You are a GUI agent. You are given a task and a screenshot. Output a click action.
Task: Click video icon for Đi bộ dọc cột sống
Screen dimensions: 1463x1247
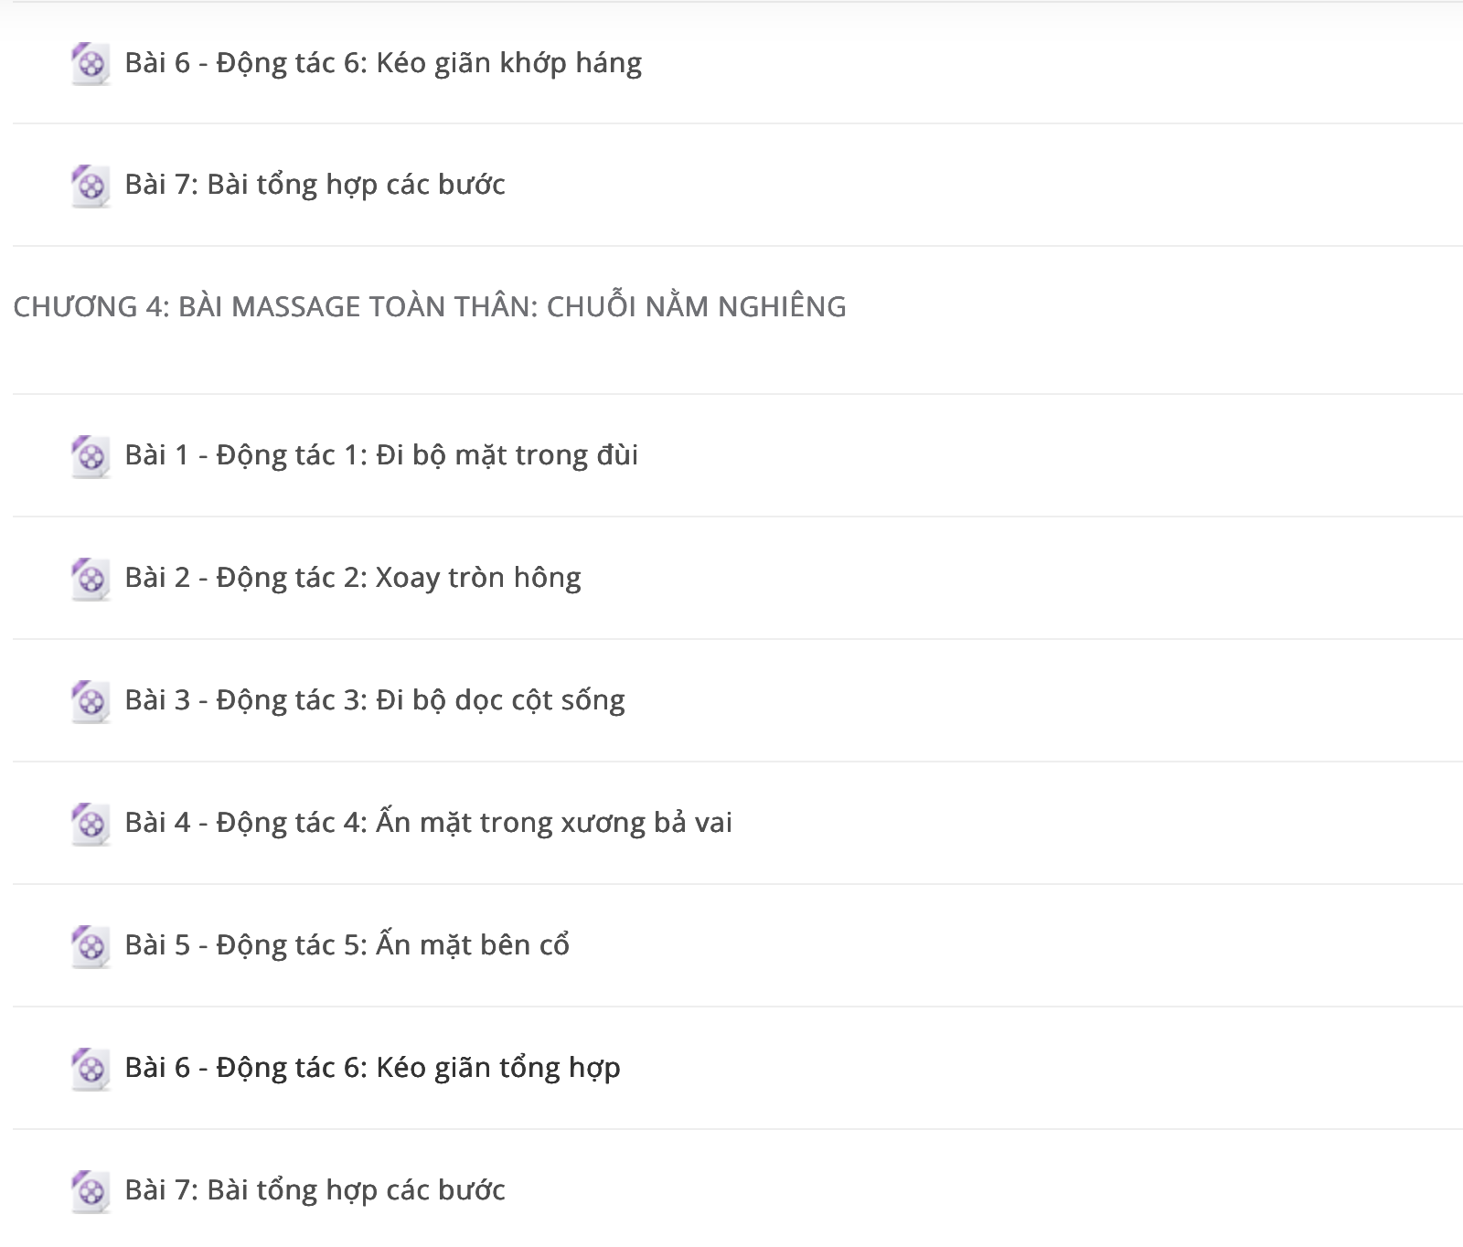[x=91, y=701]
